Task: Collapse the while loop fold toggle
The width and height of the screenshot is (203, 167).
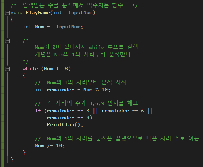Action: [7, 69]
